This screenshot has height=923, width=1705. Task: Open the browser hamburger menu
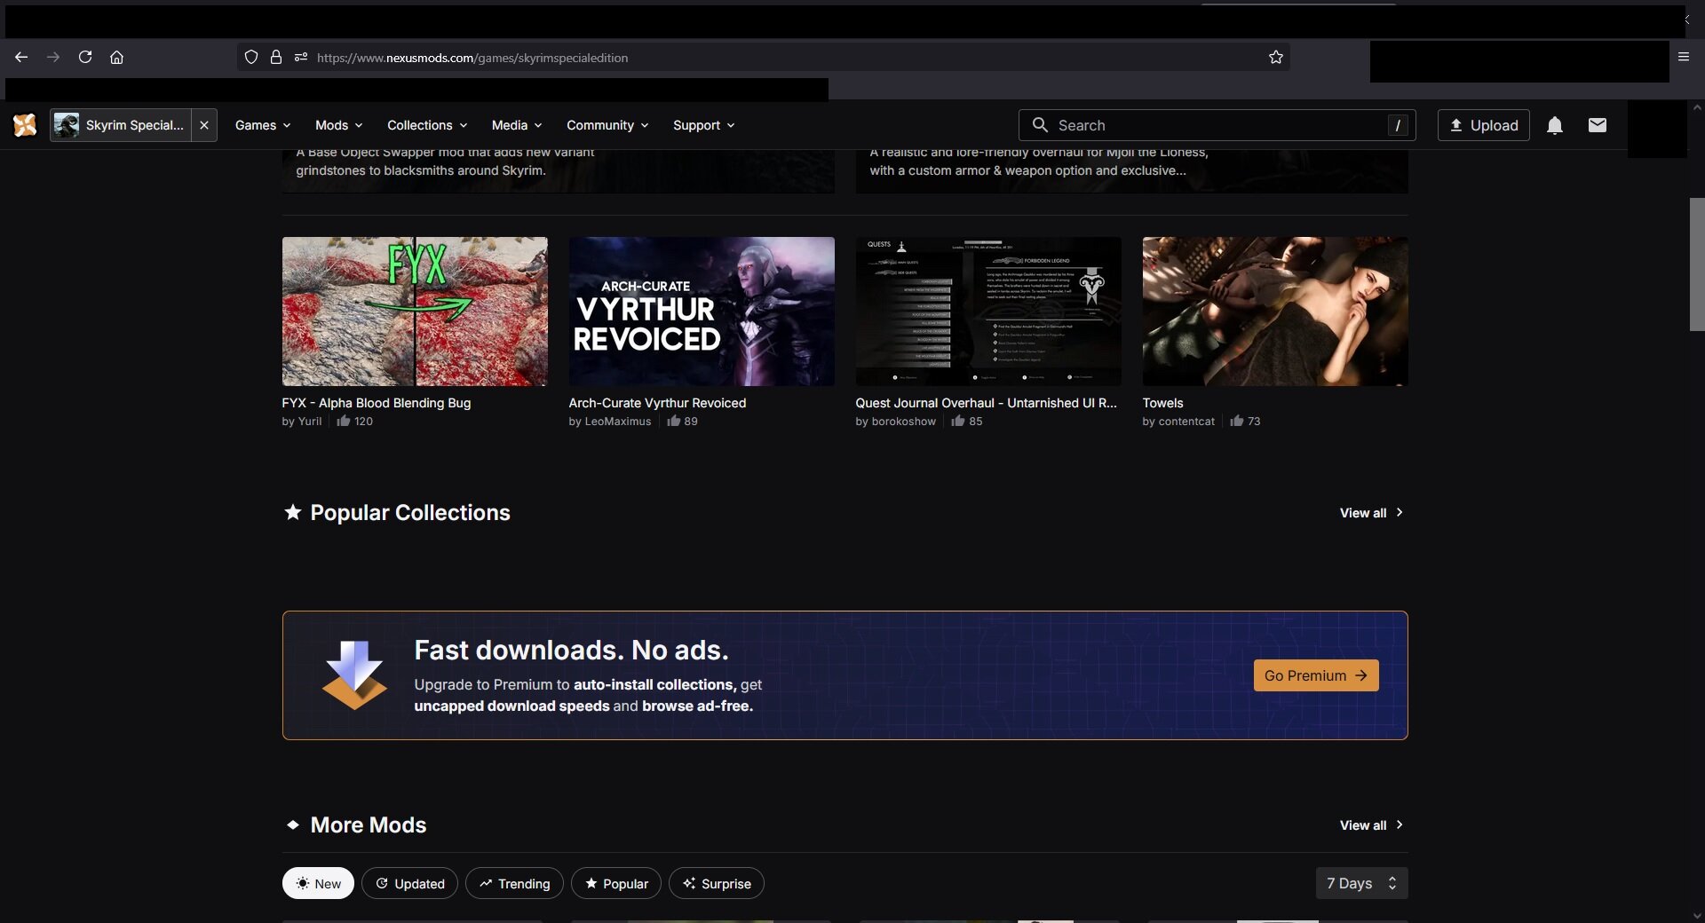click(1683, 57)
